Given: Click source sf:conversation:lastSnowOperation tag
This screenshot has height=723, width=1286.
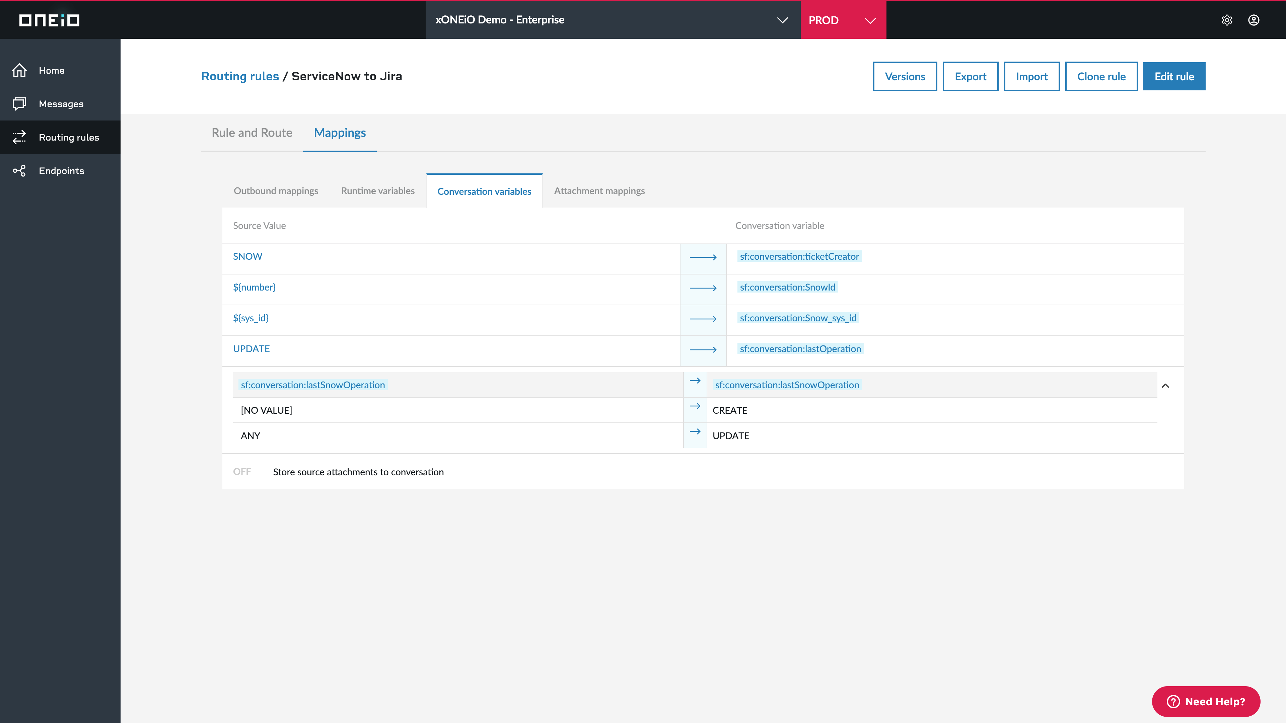Looking at the screenshot, I should tap(312, 385).
